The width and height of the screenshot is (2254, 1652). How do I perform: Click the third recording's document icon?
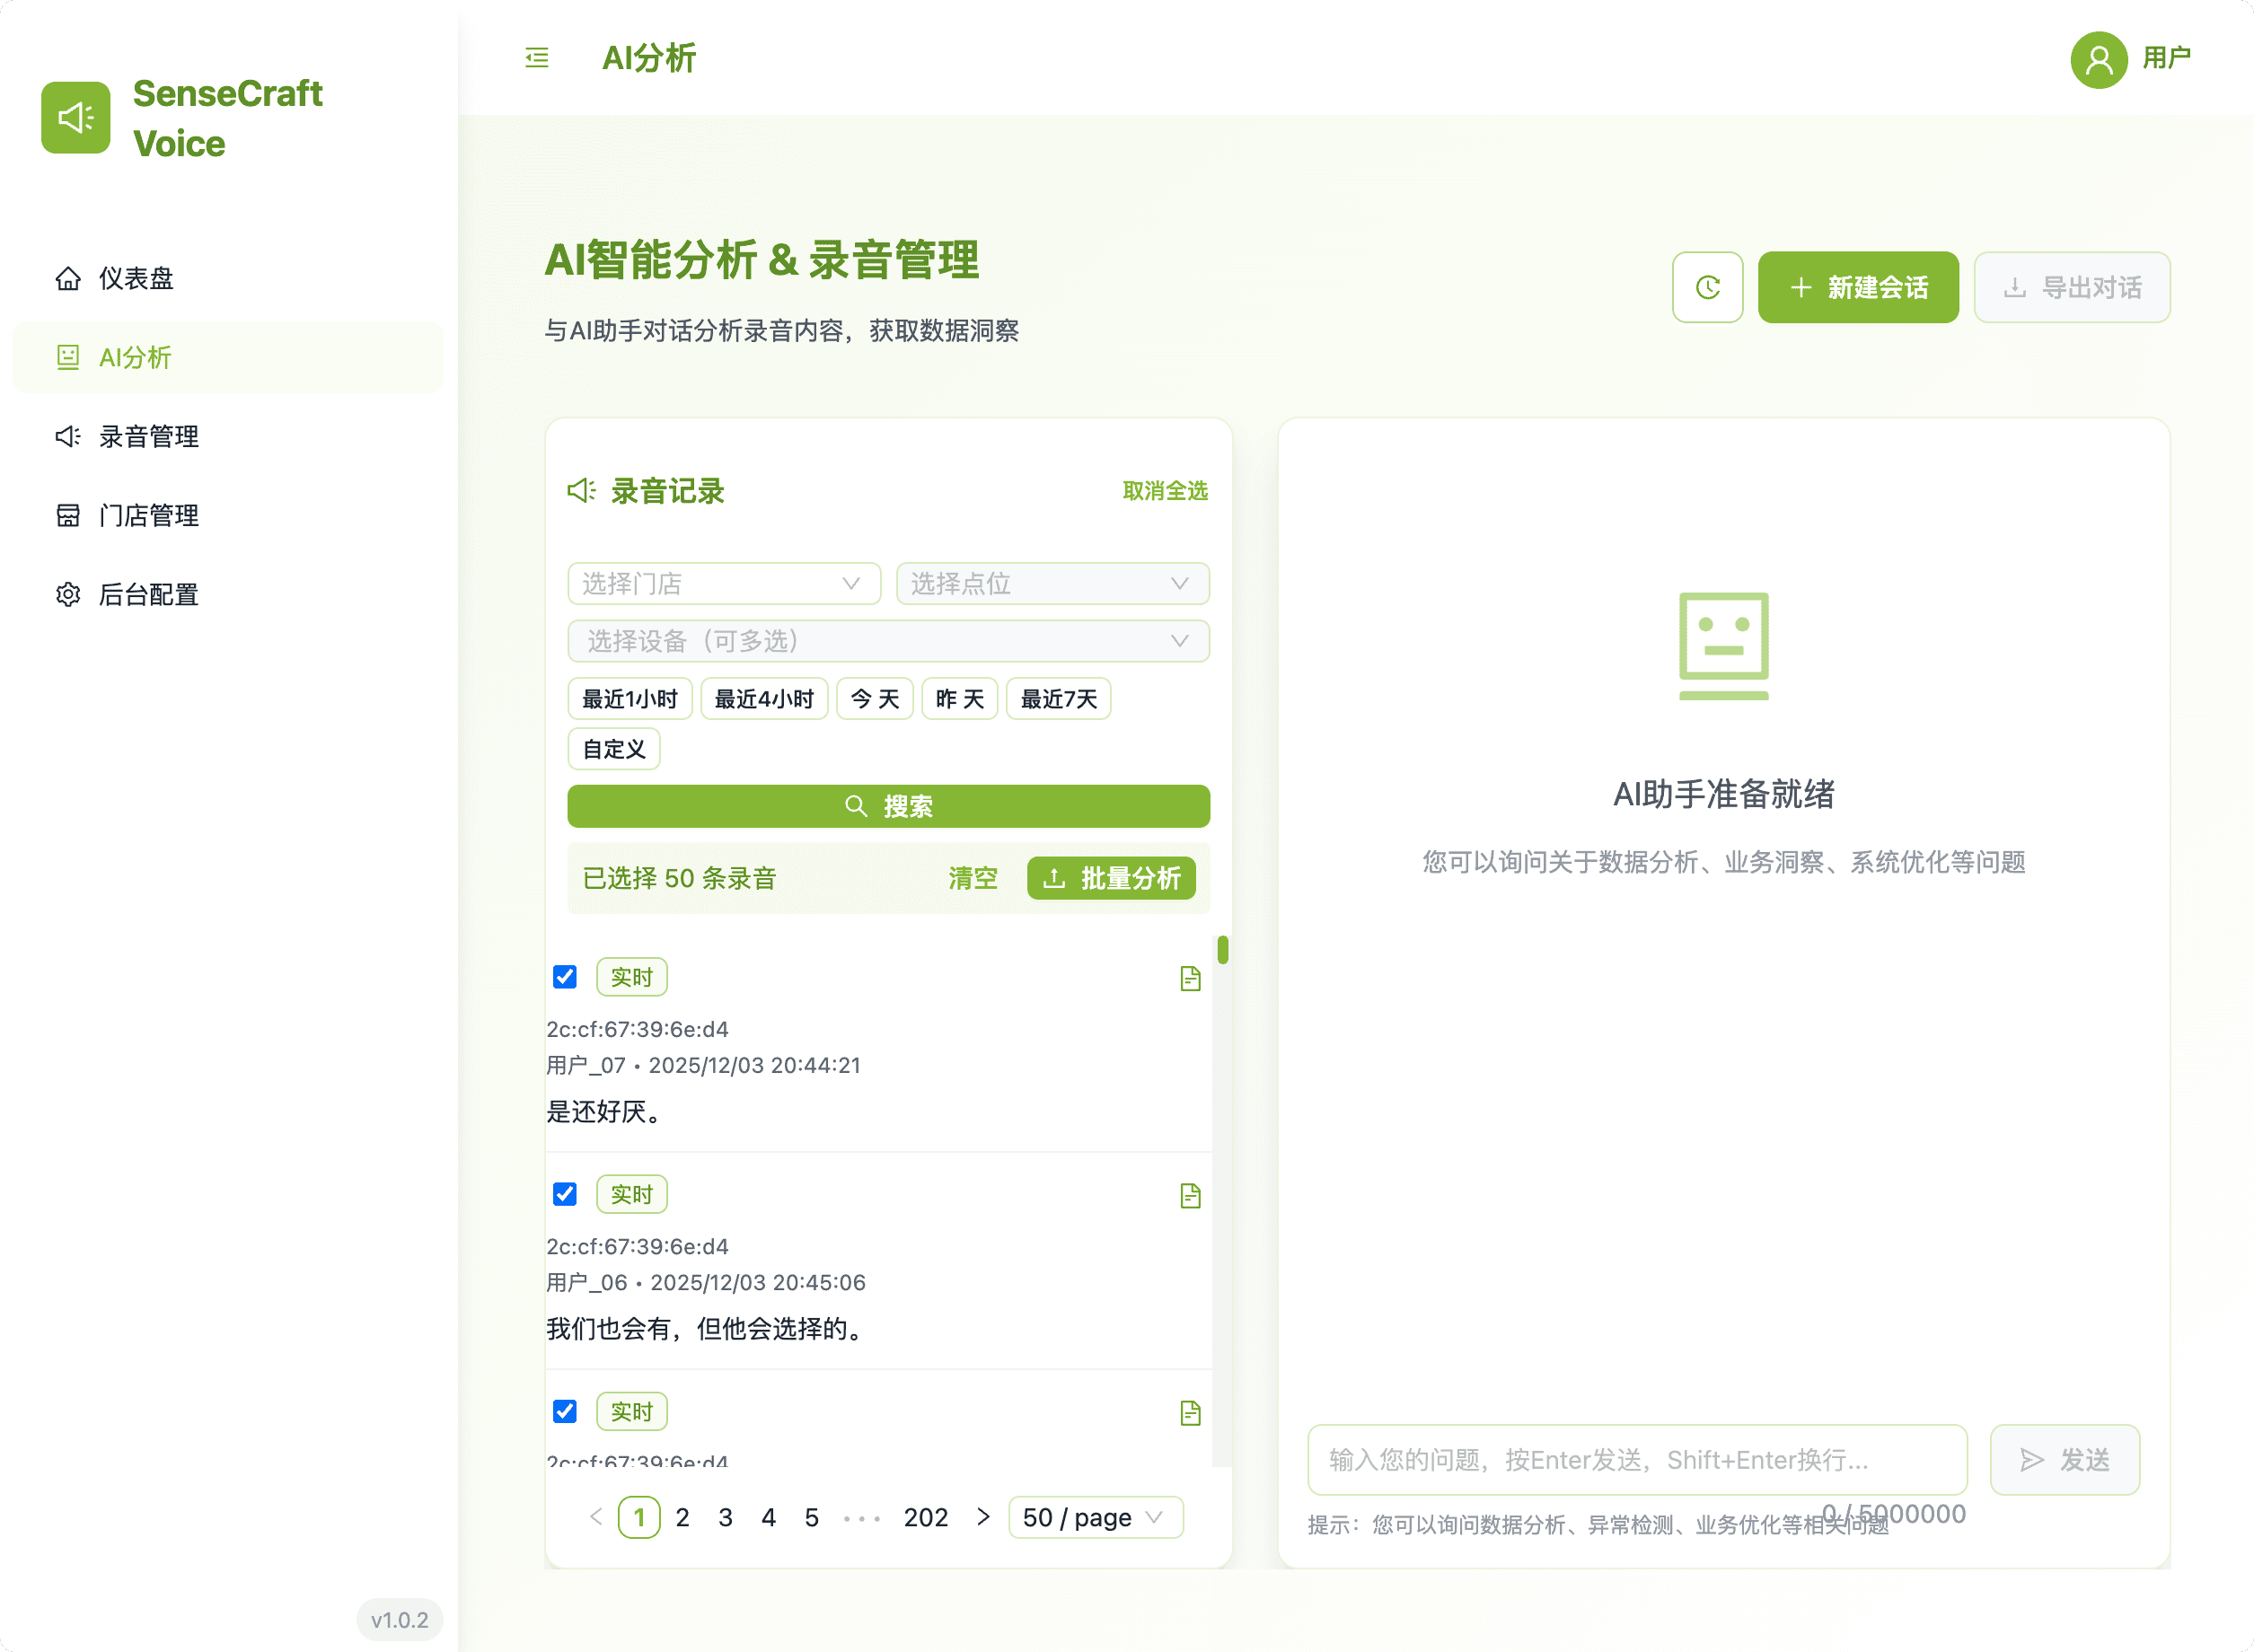1190,1413
